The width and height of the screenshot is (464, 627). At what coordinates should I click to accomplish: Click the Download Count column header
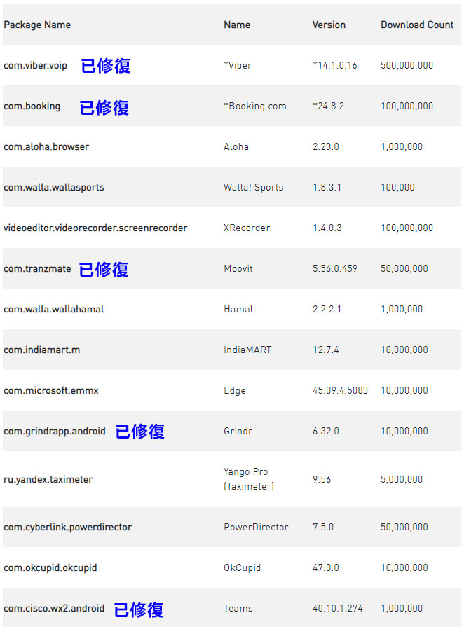[417, 25]
